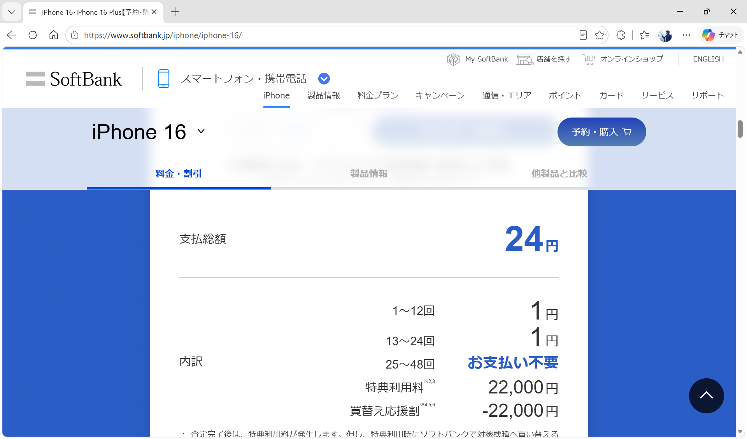The height and width of the screenshot is (439, 747).
Task: Open 製品情報 in top navigation menu
Action: (x=324, y=95)
